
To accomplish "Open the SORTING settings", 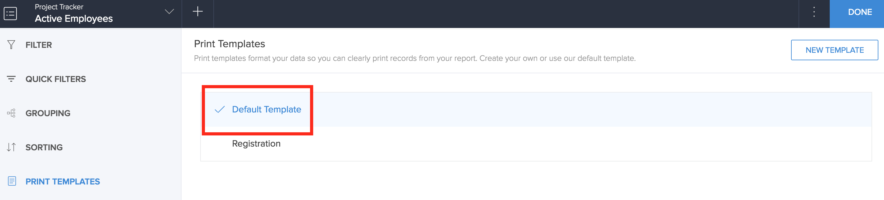I will (x=44, y=147).
